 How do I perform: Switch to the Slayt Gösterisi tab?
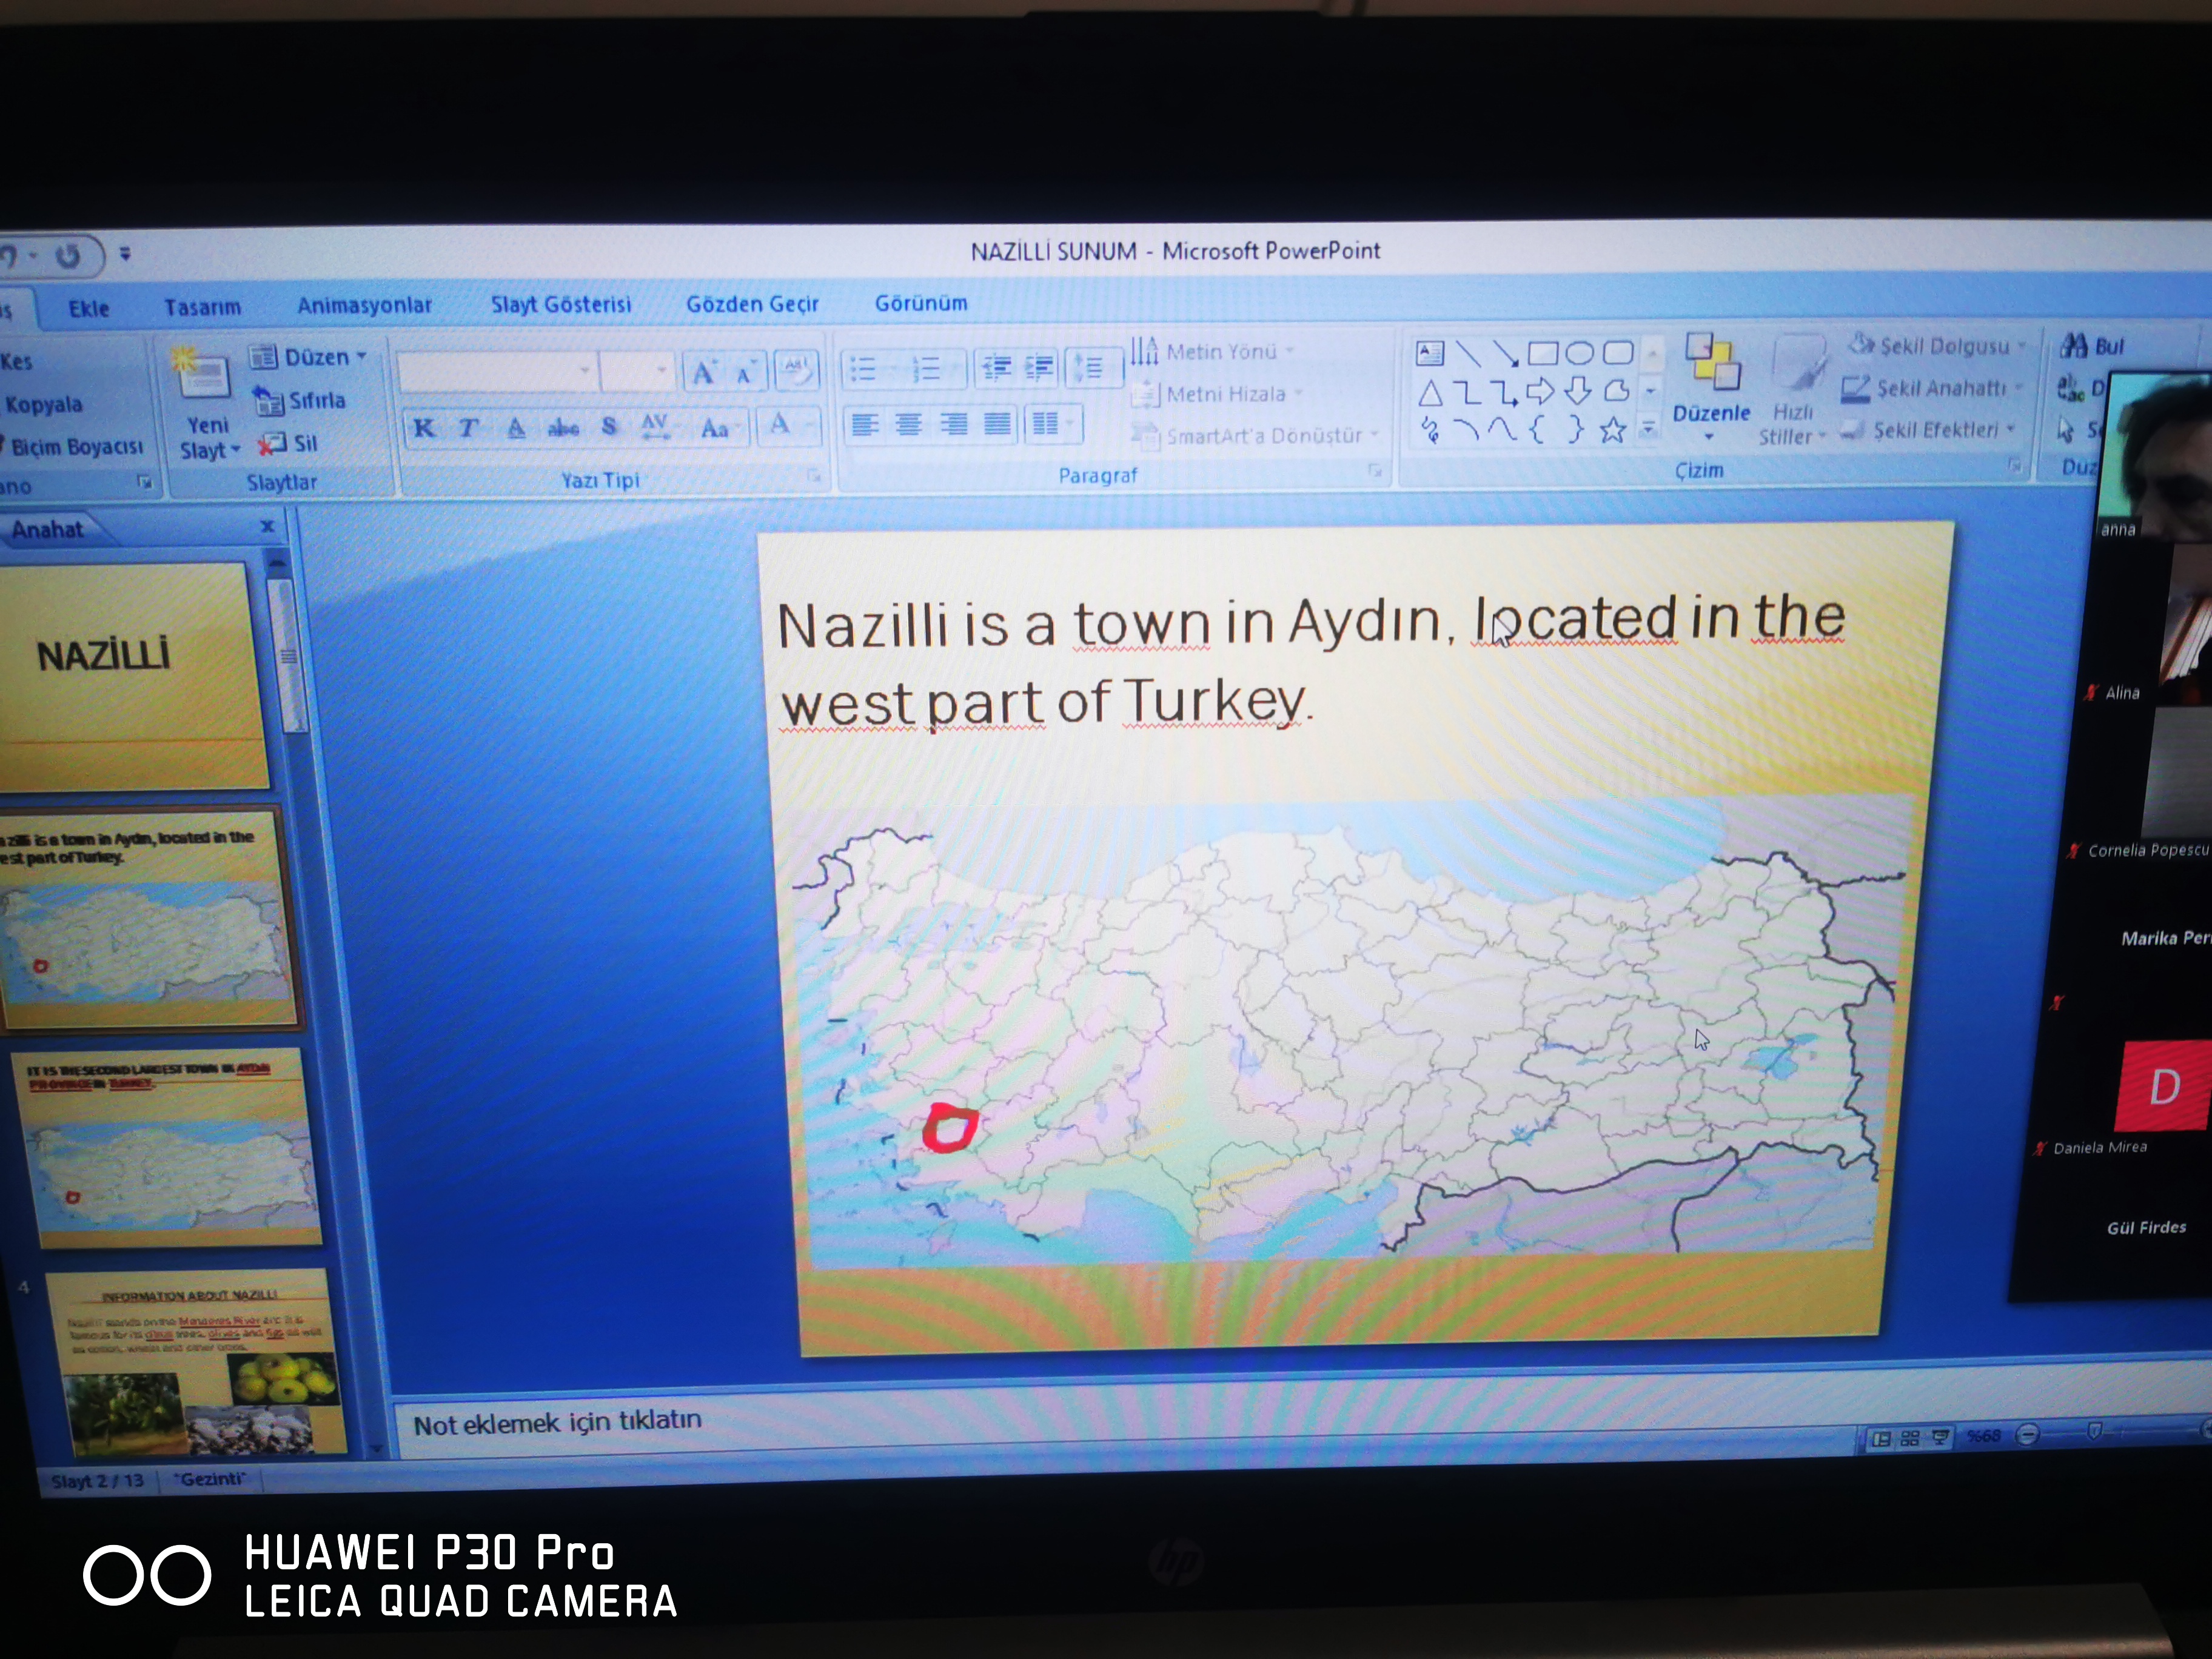point(560,304)
